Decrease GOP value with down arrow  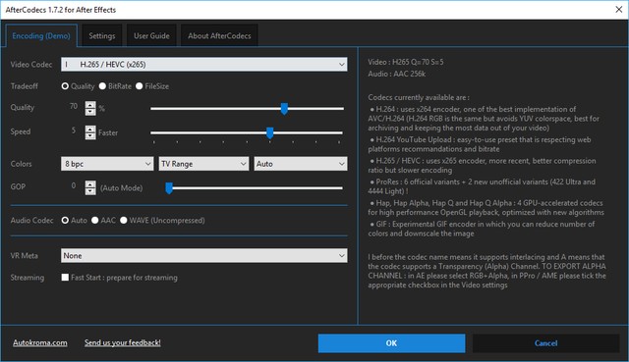click(x=90, y=191)
